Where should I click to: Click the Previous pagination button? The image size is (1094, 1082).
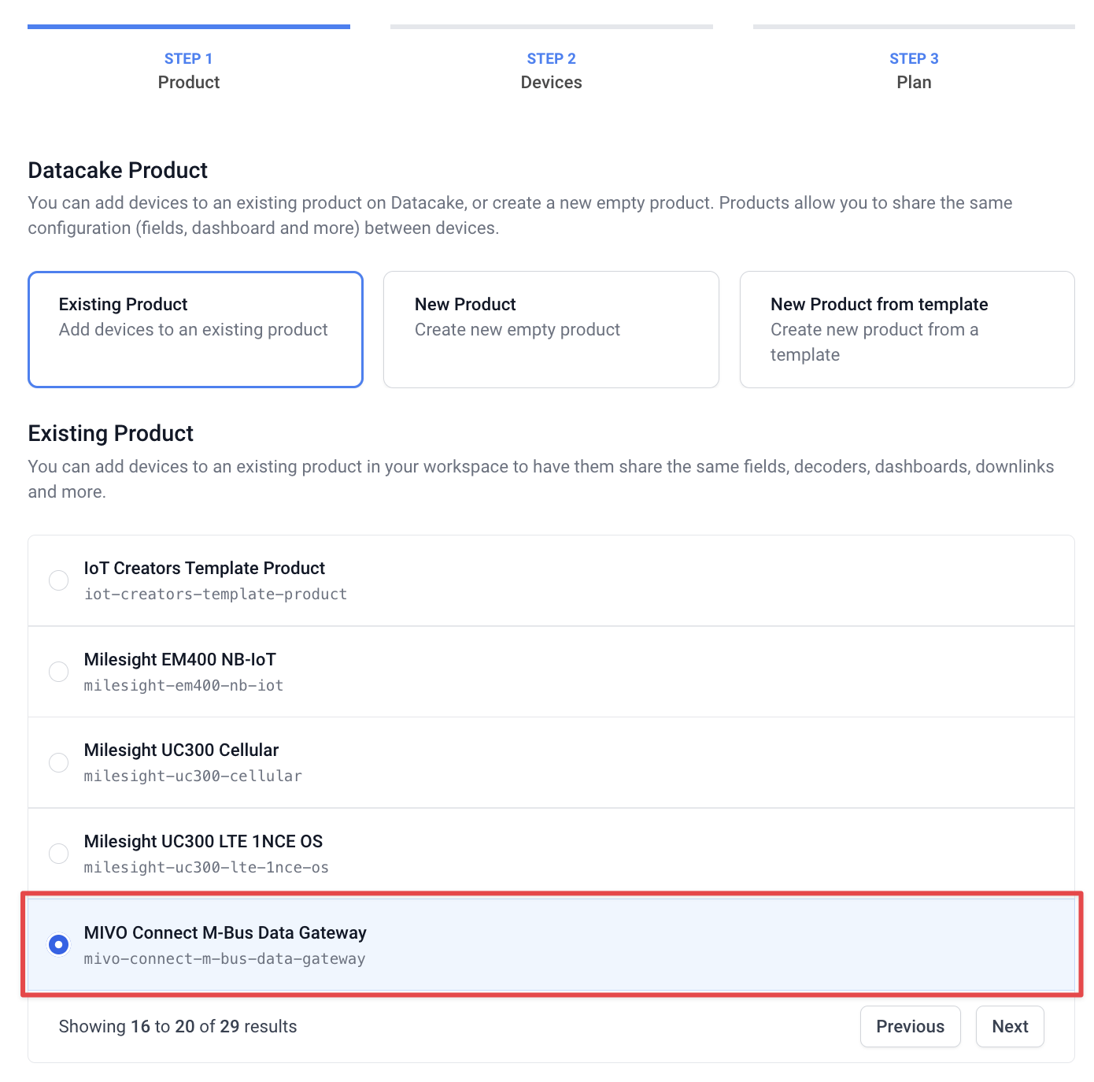(910, 1026)
